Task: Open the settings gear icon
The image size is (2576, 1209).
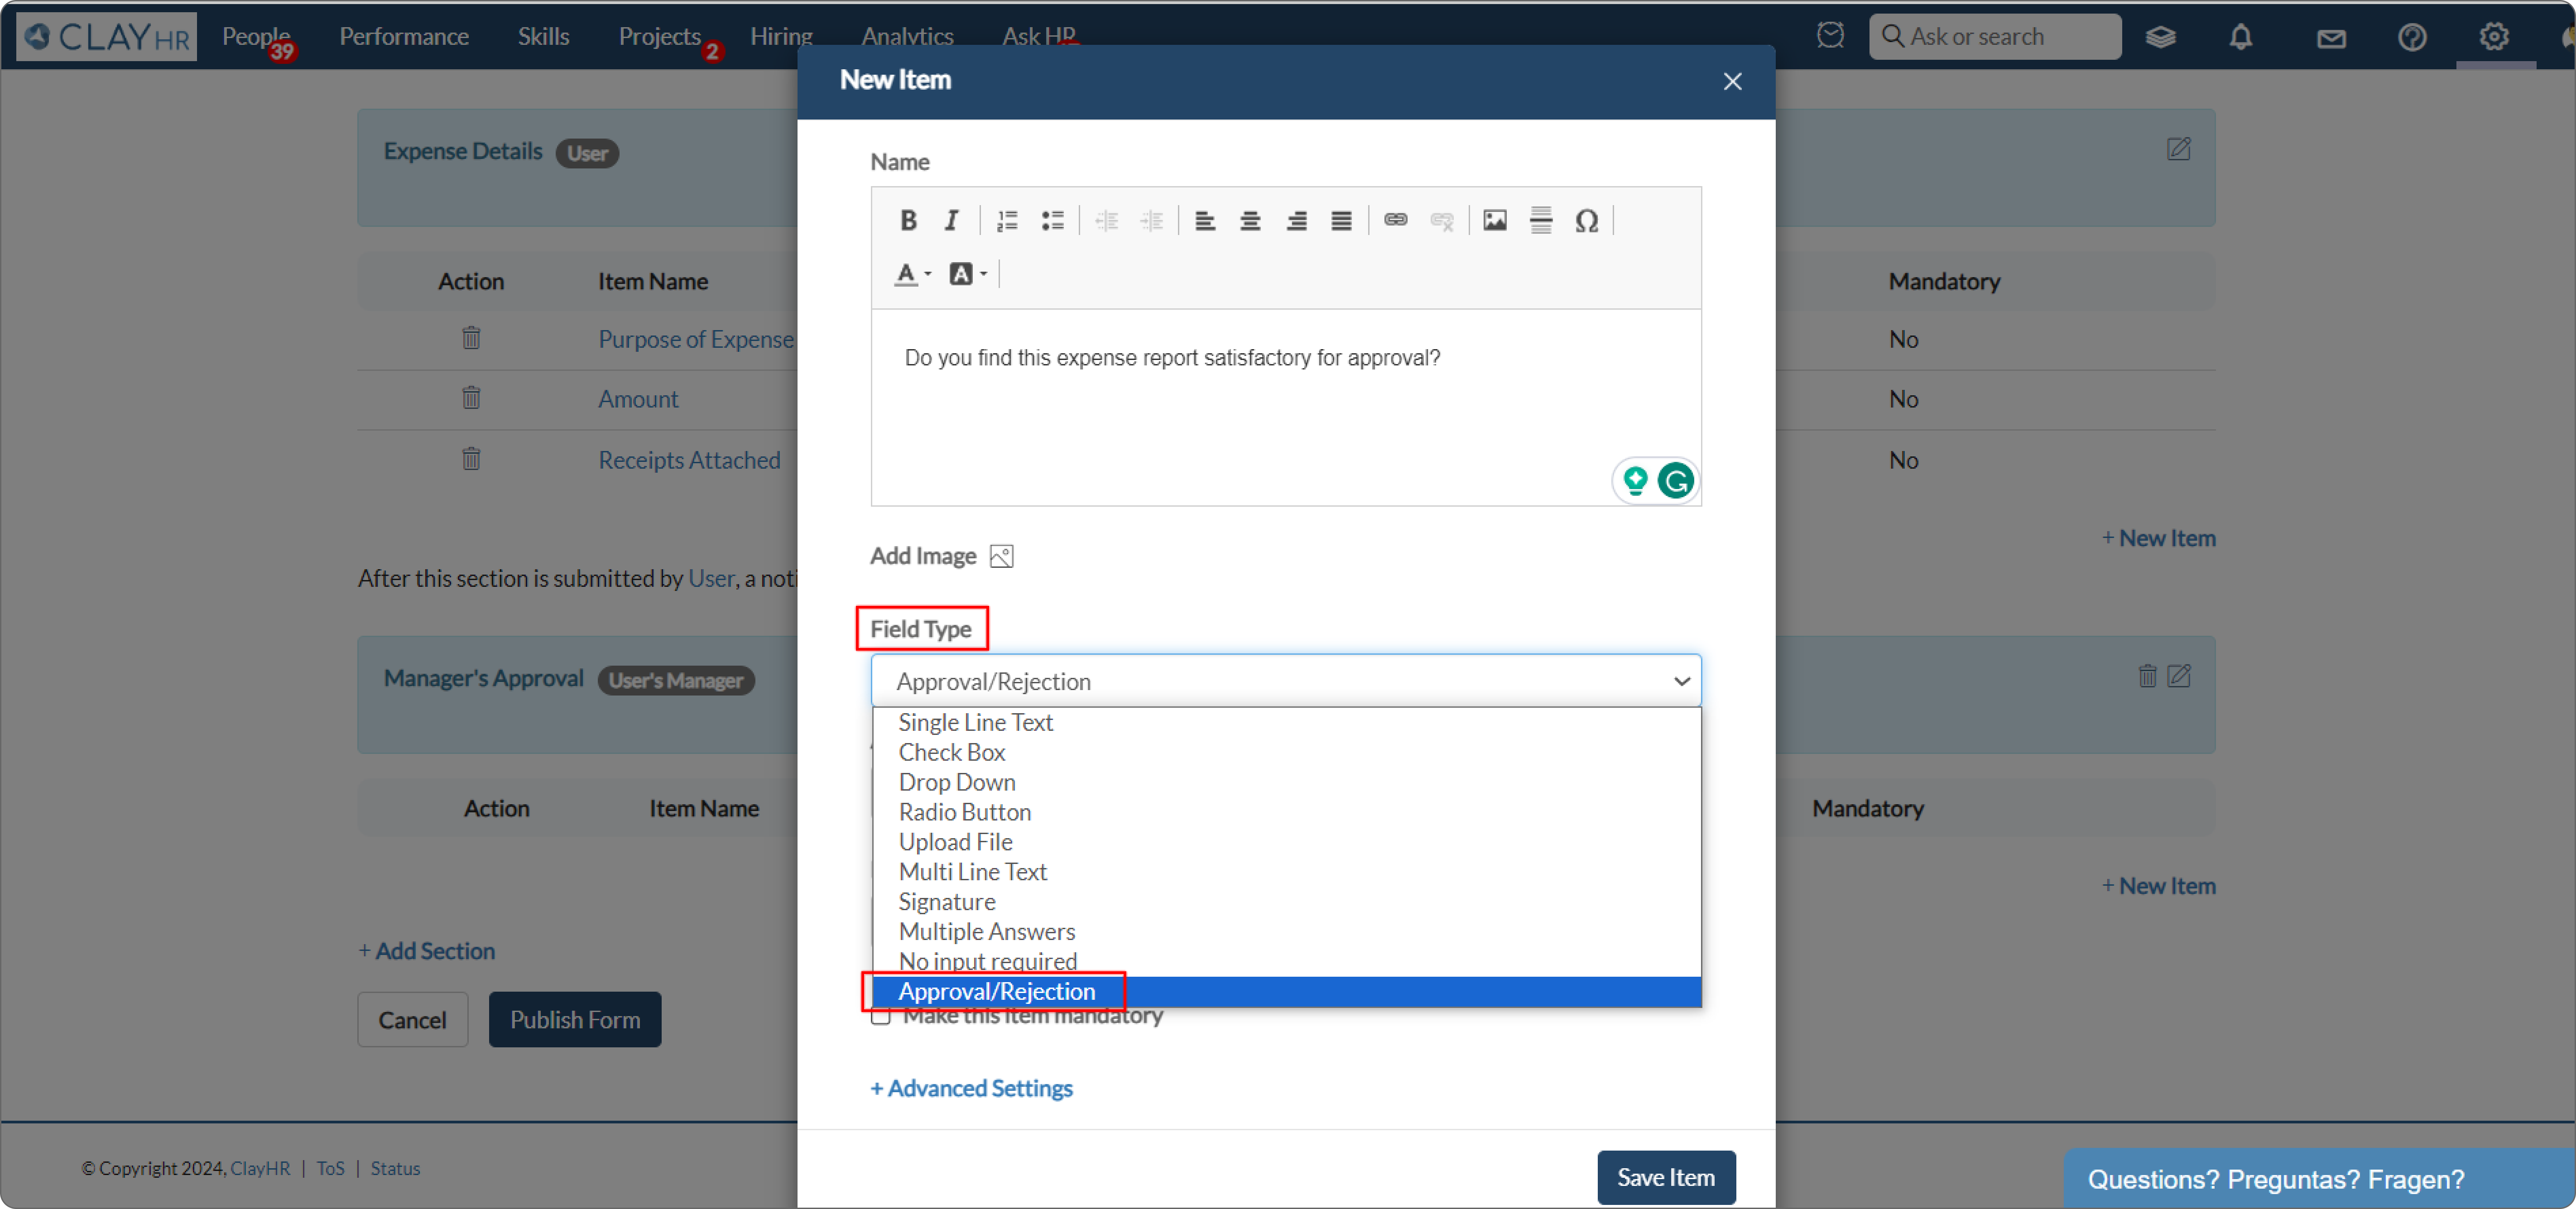Action: click(x=2493, y=37)
